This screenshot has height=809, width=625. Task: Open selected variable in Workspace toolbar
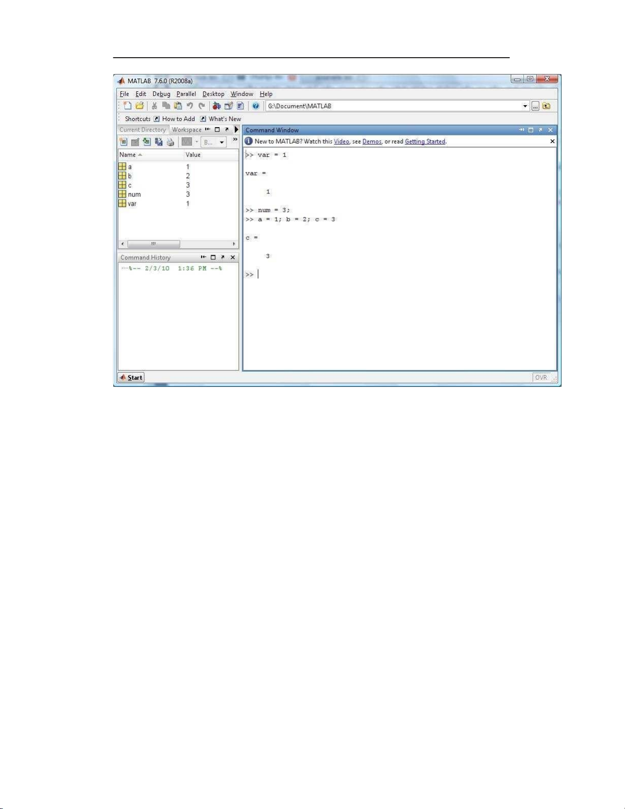tap(135, 142)
